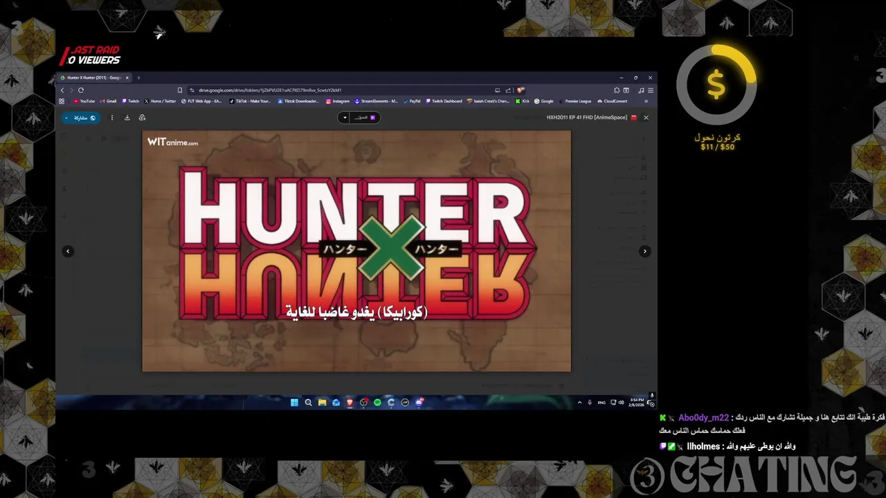Screen dimensions: 886x498
Task: Select the Hunter X Hunter (2011) tab
Action: point(95,77)
